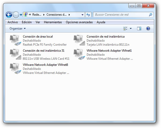Open the address bar history dropdown
The image size is (161, 128).
(x=82, y=15)
